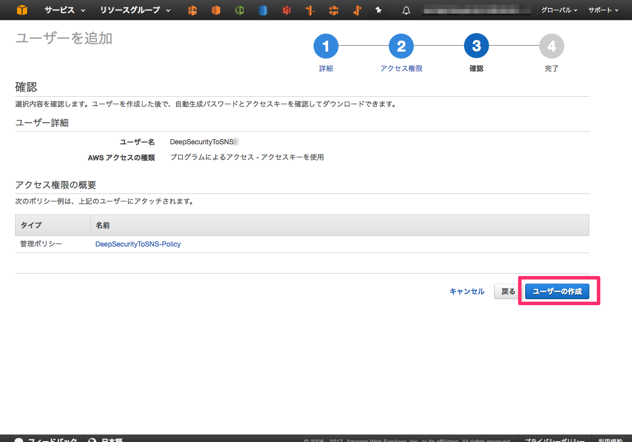Image resolution: width=632 pixels, height=442 pixels.
Task: Open the グローバル region selector
Action: point(559,10)
